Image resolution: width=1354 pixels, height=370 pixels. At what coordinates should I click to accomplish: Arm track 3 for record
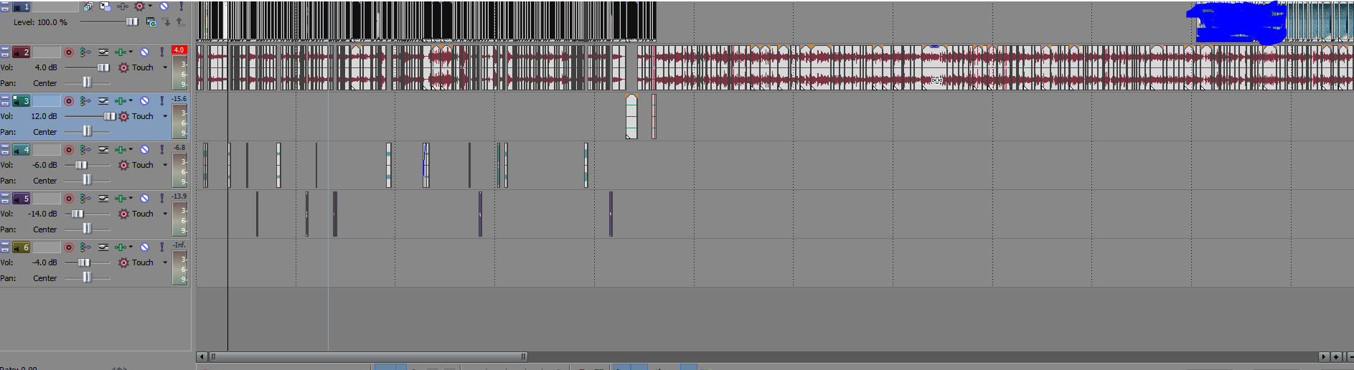tap(69, 101)
